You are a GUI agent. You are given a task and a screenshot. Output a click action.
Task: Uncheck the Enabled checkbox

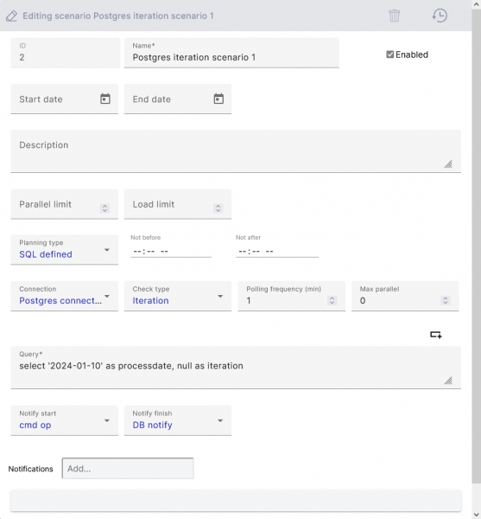click(389, 54)
